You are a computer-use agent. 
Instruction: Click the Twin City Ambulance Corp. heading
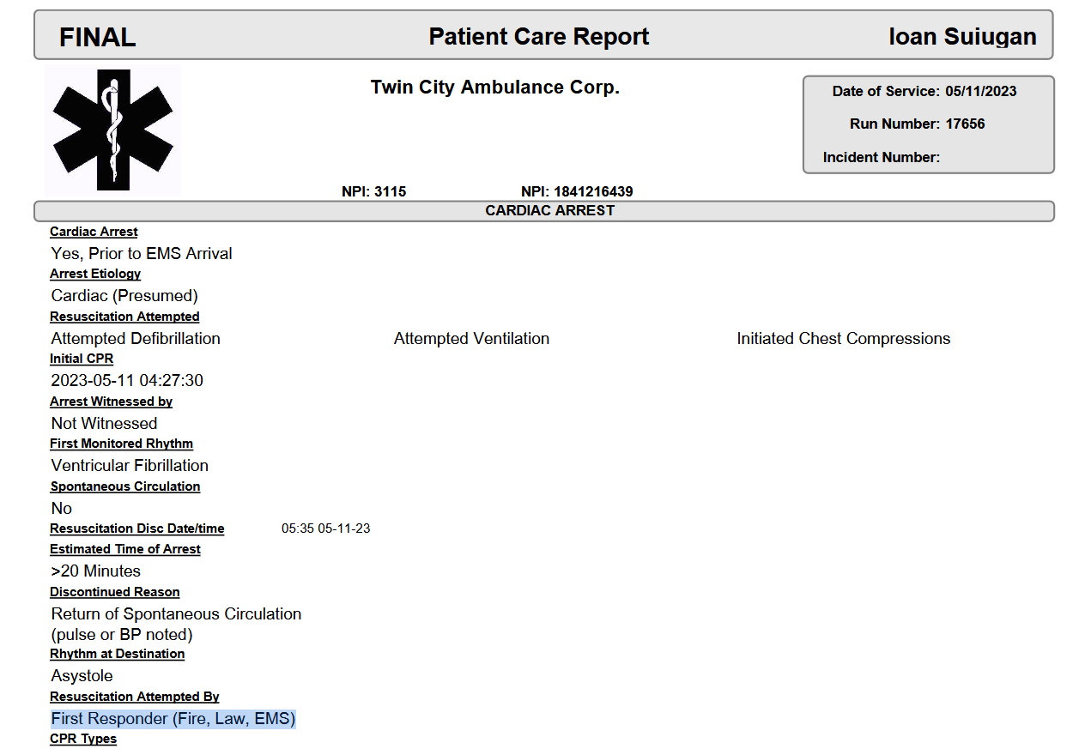pos(495,88)
